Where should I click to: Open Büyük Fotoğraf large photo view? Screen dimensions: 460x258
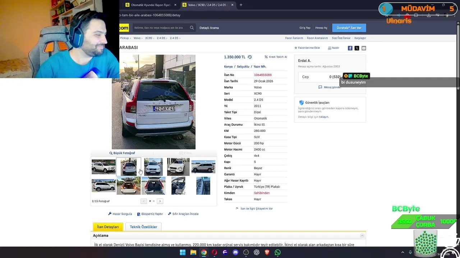[x=122, y=153]
